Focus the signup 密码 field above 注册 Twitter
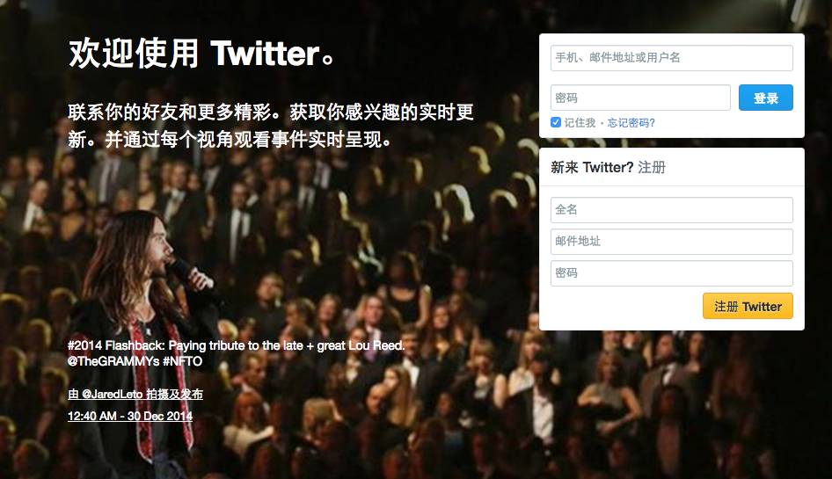Viewport: 832px width, 479px height. tap(671, 273)
